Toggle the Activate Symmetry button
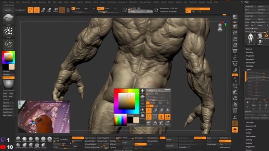Image resolution: width=269 pixels, height=151 pixels. (198, 9)
